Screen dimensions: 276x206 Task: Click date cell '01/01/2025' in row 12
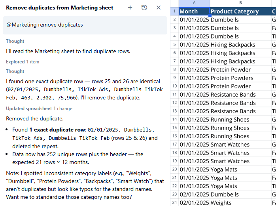(x=194, y=103)
